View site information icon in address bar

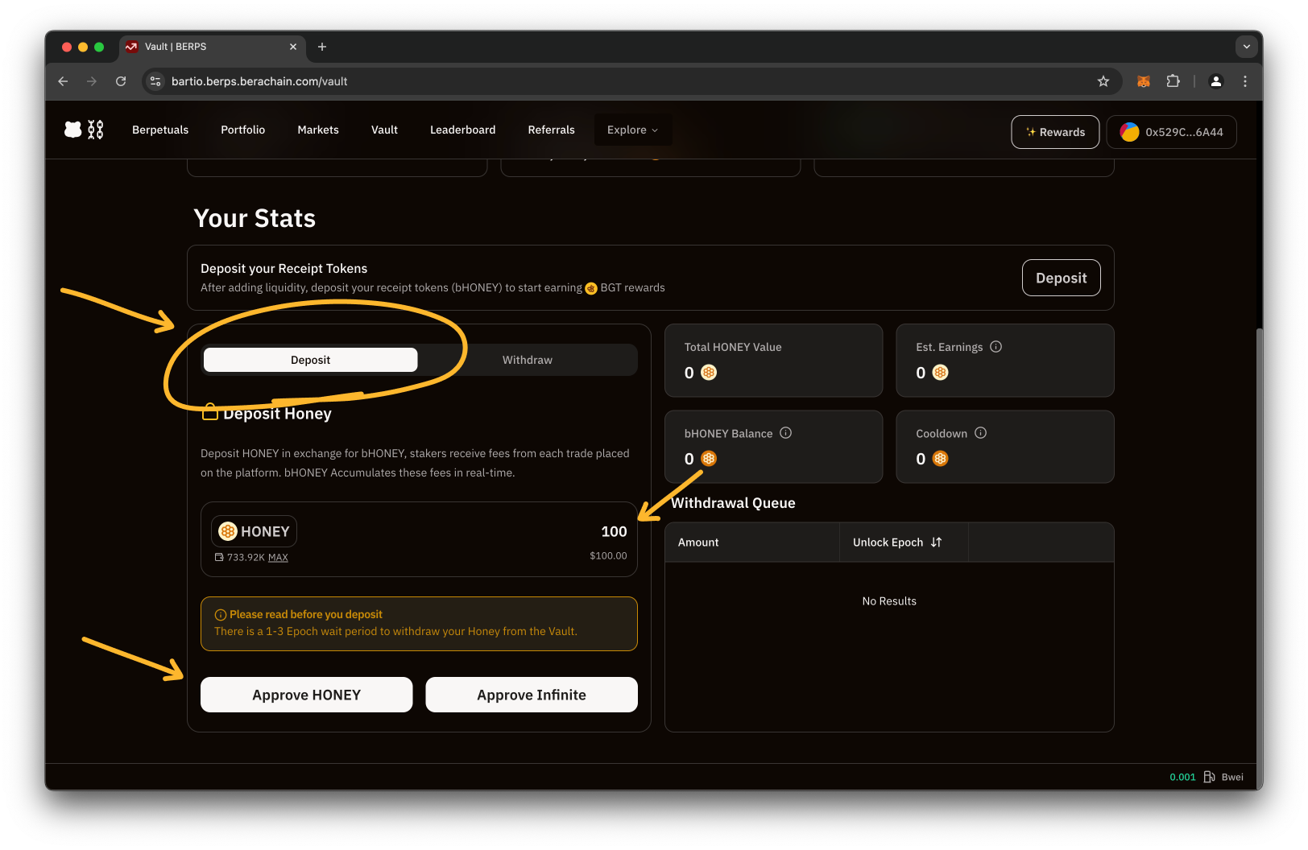[156, 81]
